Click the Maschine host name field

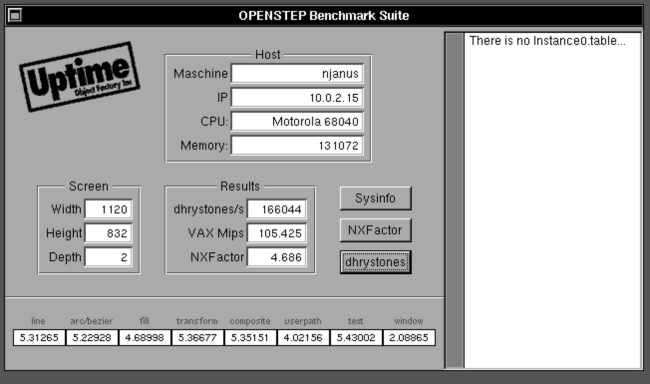(297, 74)
